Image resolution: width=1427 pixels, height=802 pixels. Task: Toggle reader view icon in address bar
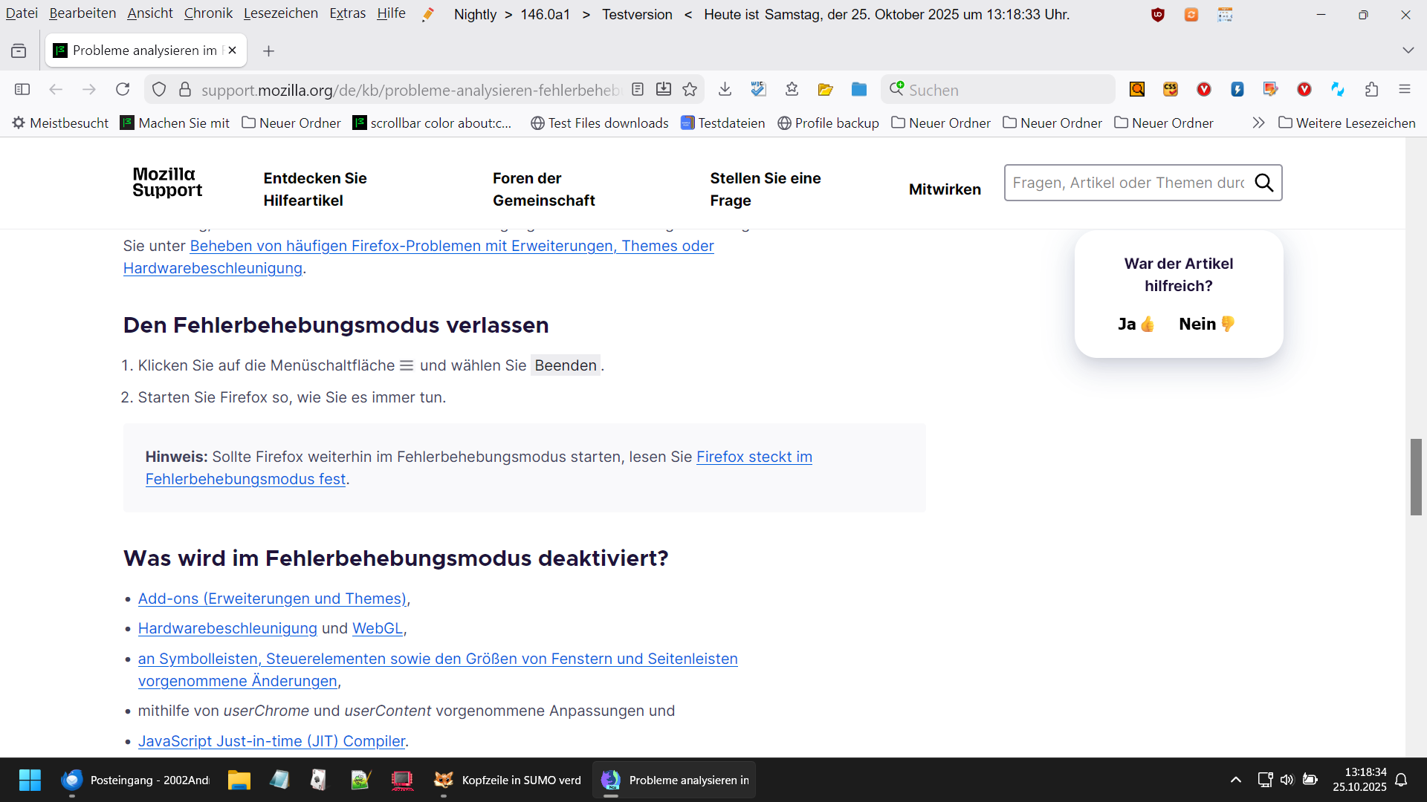(x=638, y=90)
